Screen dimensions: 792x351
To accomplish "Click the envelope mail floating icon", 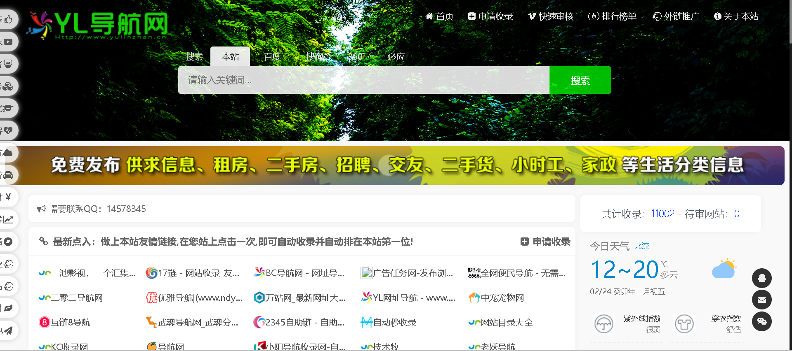I will click(761, 300).
